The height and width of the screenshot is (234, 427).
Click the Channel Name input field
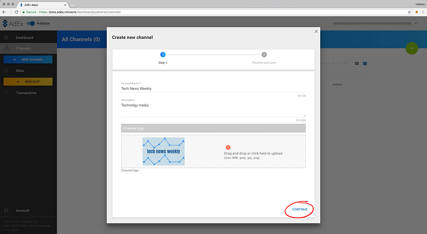pos(213,88)
